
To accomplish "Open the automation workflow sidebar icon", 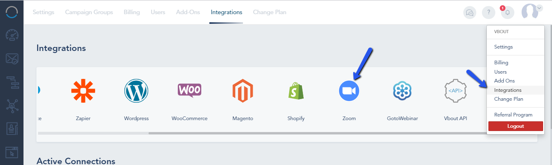I will click(x=12, y=82).
